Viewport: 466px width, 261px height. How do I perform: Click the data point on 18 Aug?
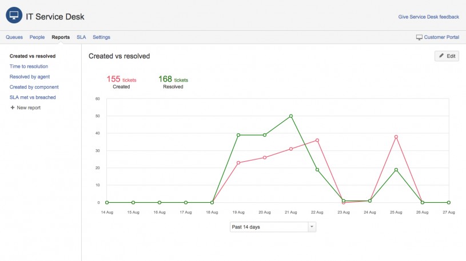pyautogui.click(x=212, y=203)
